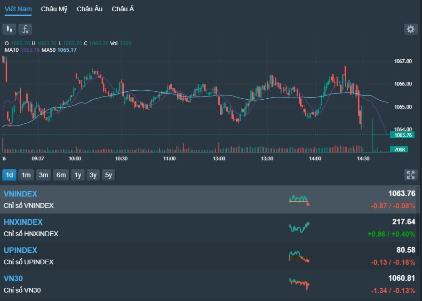Click the MA10 indicator label
The width and height of the screenshot is (422, 301).
(x=12, y=50)
